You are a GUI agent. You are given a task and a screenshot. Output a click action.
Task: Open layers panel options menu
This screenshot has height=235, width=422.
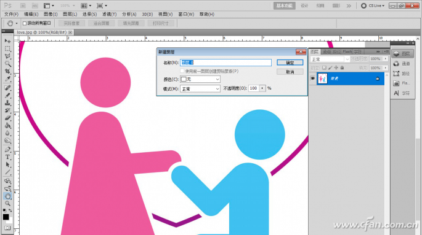click(386, 52)
